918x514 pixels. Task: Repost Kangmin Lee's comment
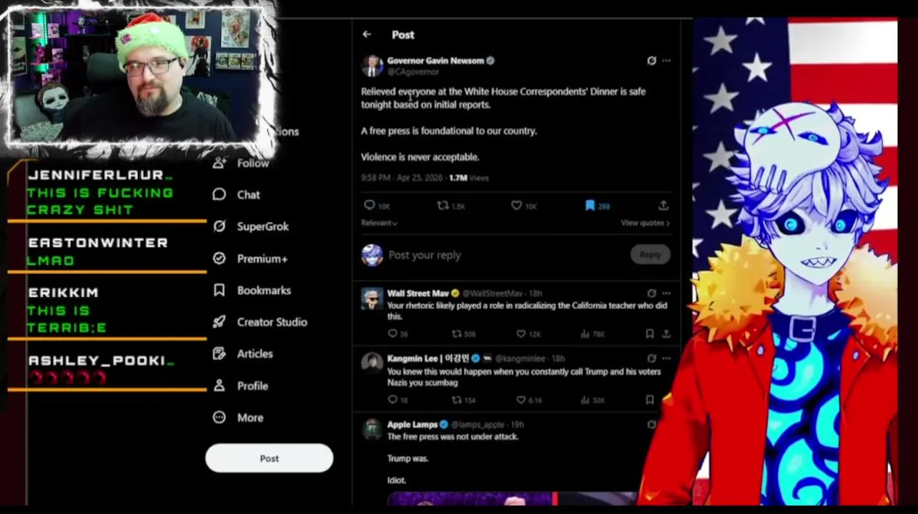click(x=456, y=400)
